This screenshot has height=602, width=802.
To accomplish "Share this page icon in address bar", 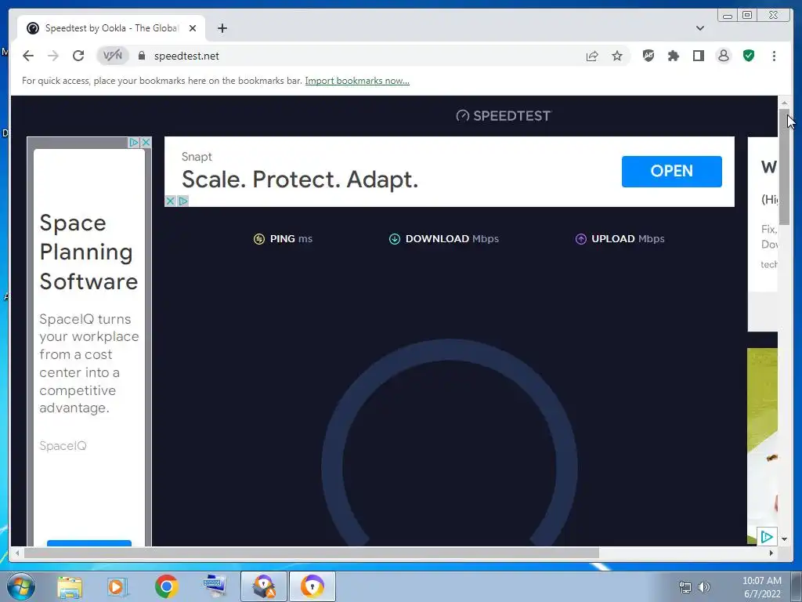I will pos(592,56).
